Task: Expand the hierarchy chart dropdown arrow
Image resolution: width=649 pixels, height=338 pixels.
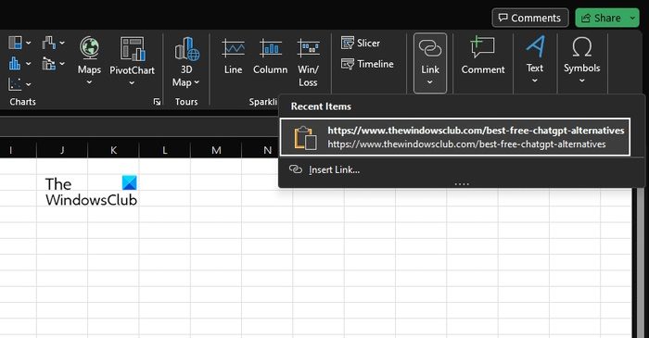Action: click(28, 43)
